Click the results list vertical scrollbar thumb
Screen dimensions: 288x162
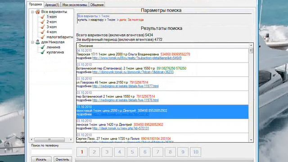(x=251, y=50)
